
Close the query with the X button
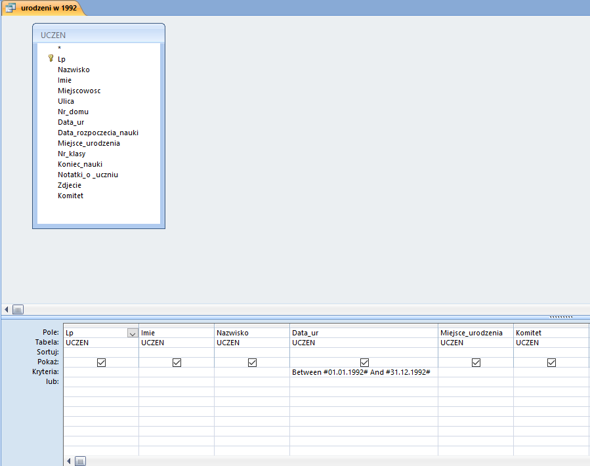point(583,7)
